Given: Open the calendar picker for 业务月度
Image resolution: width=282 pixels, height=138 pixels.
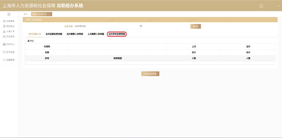Looking at the screenshot, I should (141, 26).
